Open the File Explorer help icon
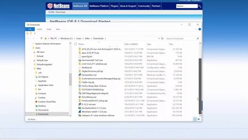 tap(200, 29)
